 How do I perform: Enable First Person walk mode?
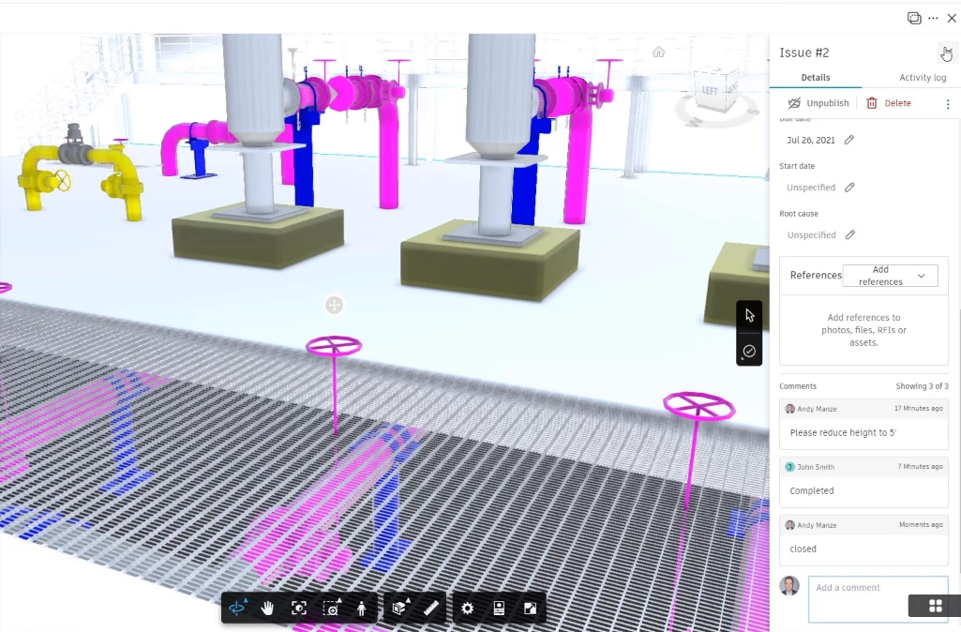tap(362, 608)
